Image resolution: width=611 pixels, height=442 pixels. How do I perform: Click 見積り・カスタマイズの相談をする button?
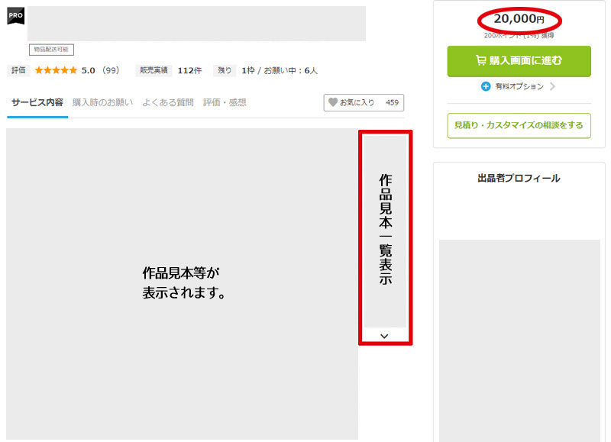coord(519,125)
